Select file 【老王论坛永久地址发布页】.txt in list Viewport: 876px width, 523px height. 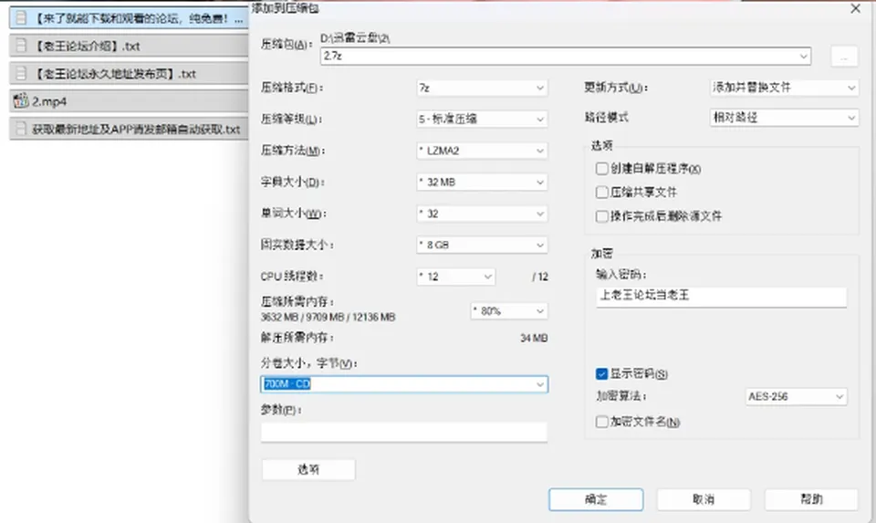coord(129,73)
